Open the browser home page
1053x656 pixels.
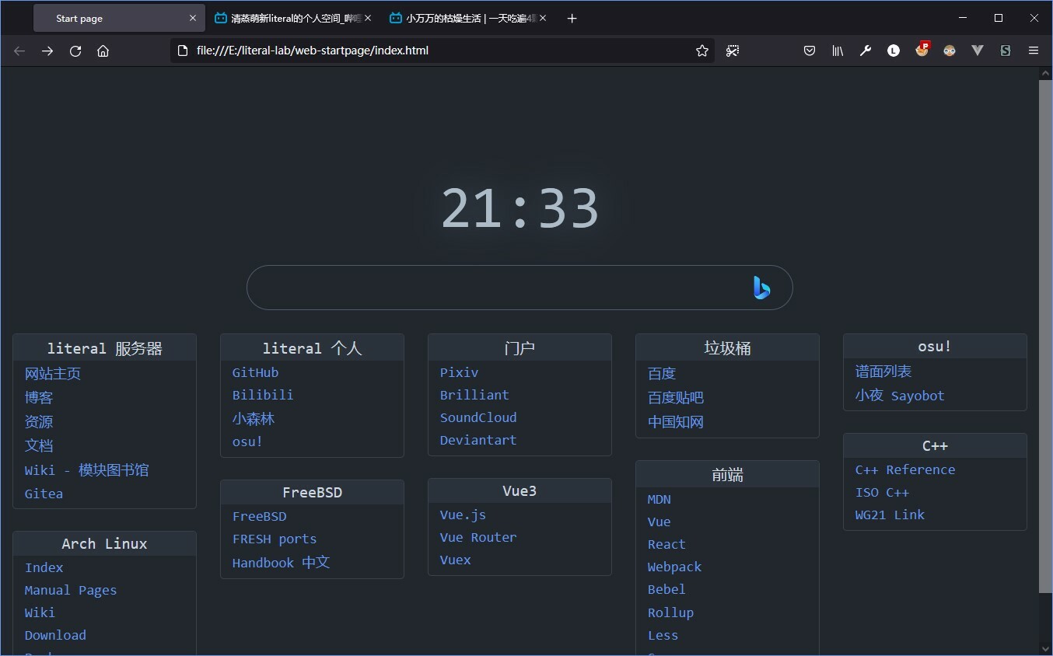tap(103, 51)
